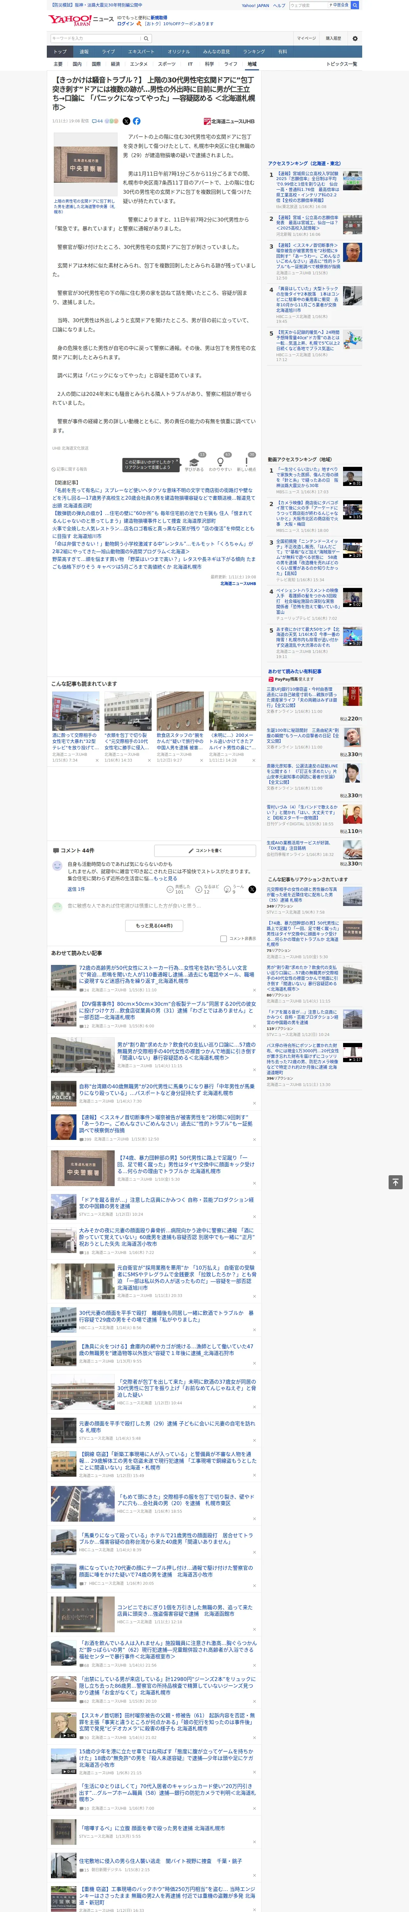
Task: Open トピックス一覧 link
Action: (x=341, y=64)
